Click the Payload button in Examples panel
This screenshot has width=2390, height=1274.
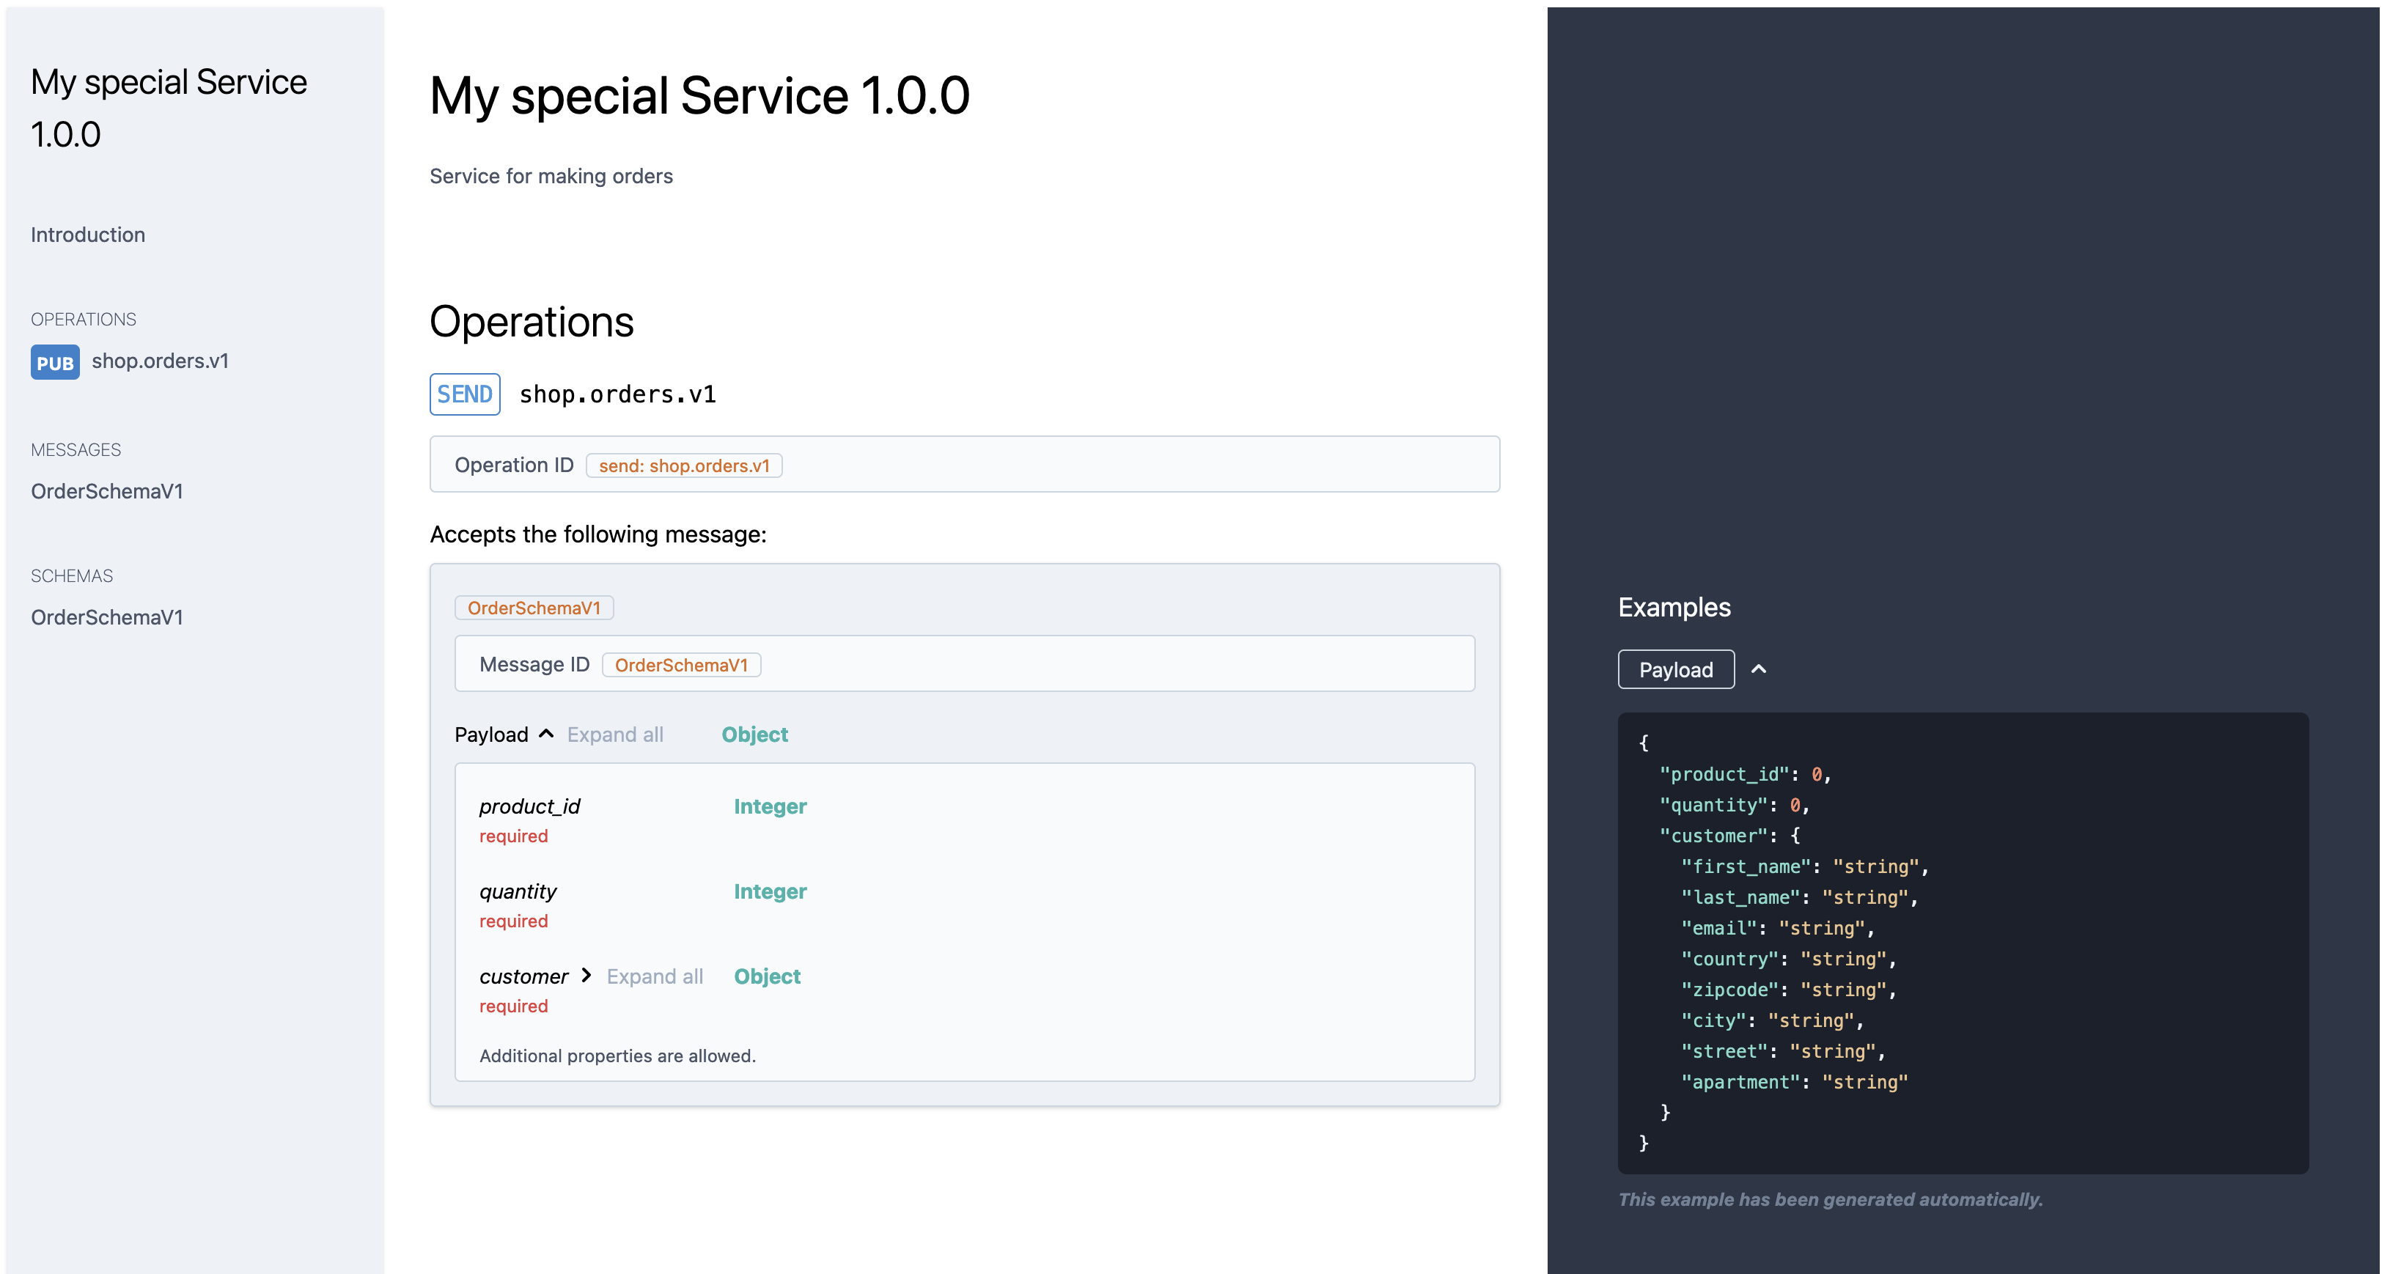1675,667
